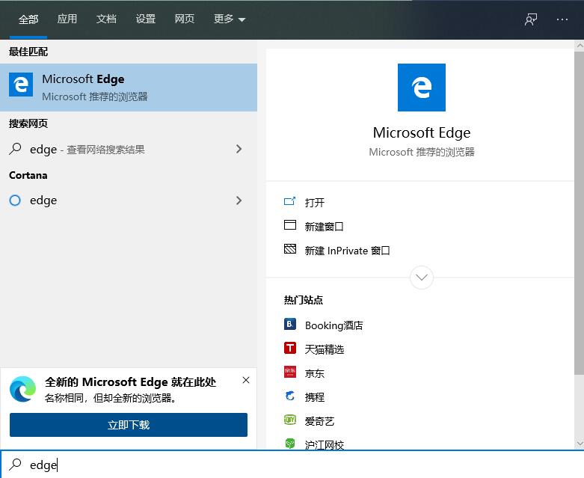Select 新建 InPrivate 窗口 option
The image size is (584, 478).
click(x=347, y=251)
